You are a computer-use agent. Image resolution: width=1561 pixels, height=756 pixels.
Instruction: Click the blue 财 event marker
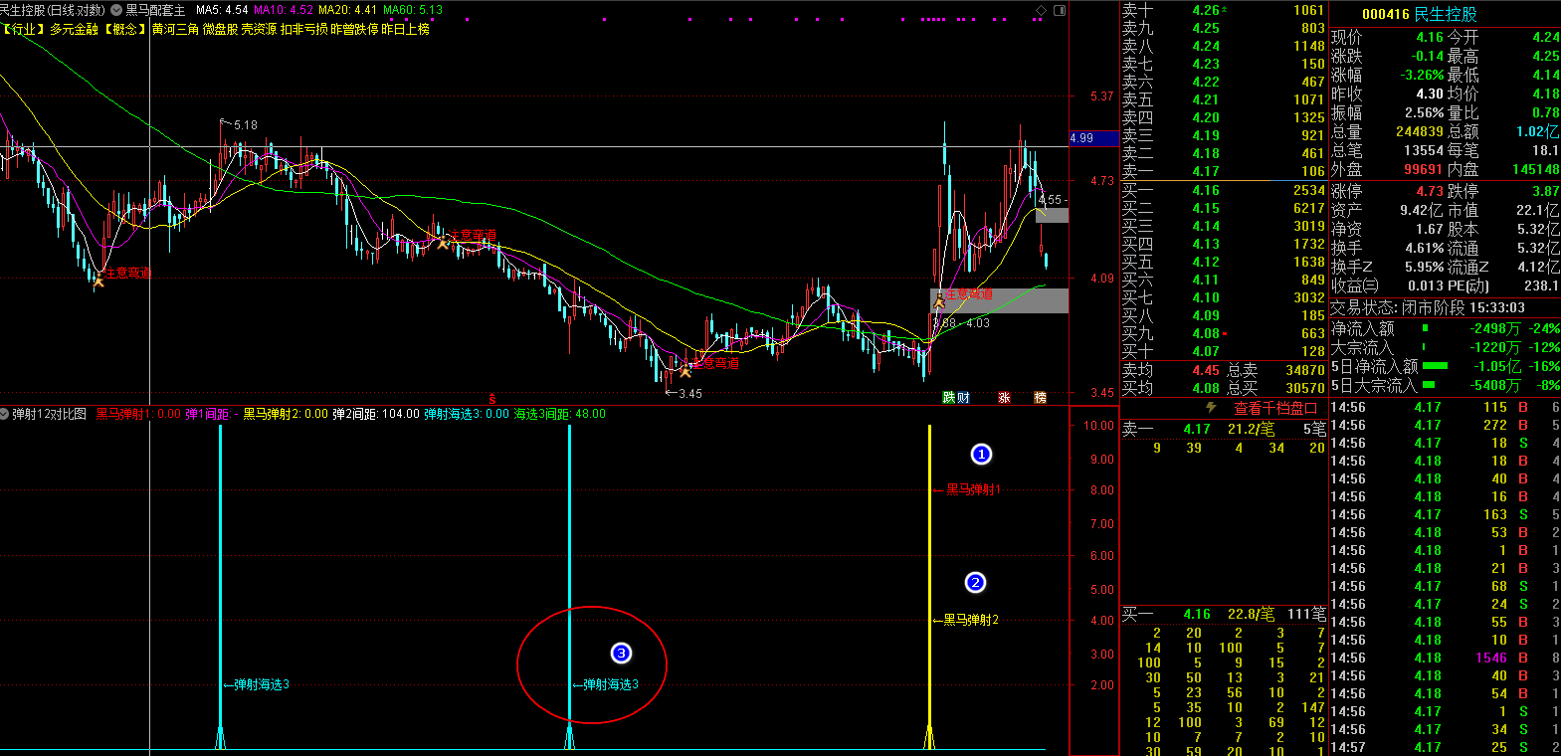pos(963,398)
